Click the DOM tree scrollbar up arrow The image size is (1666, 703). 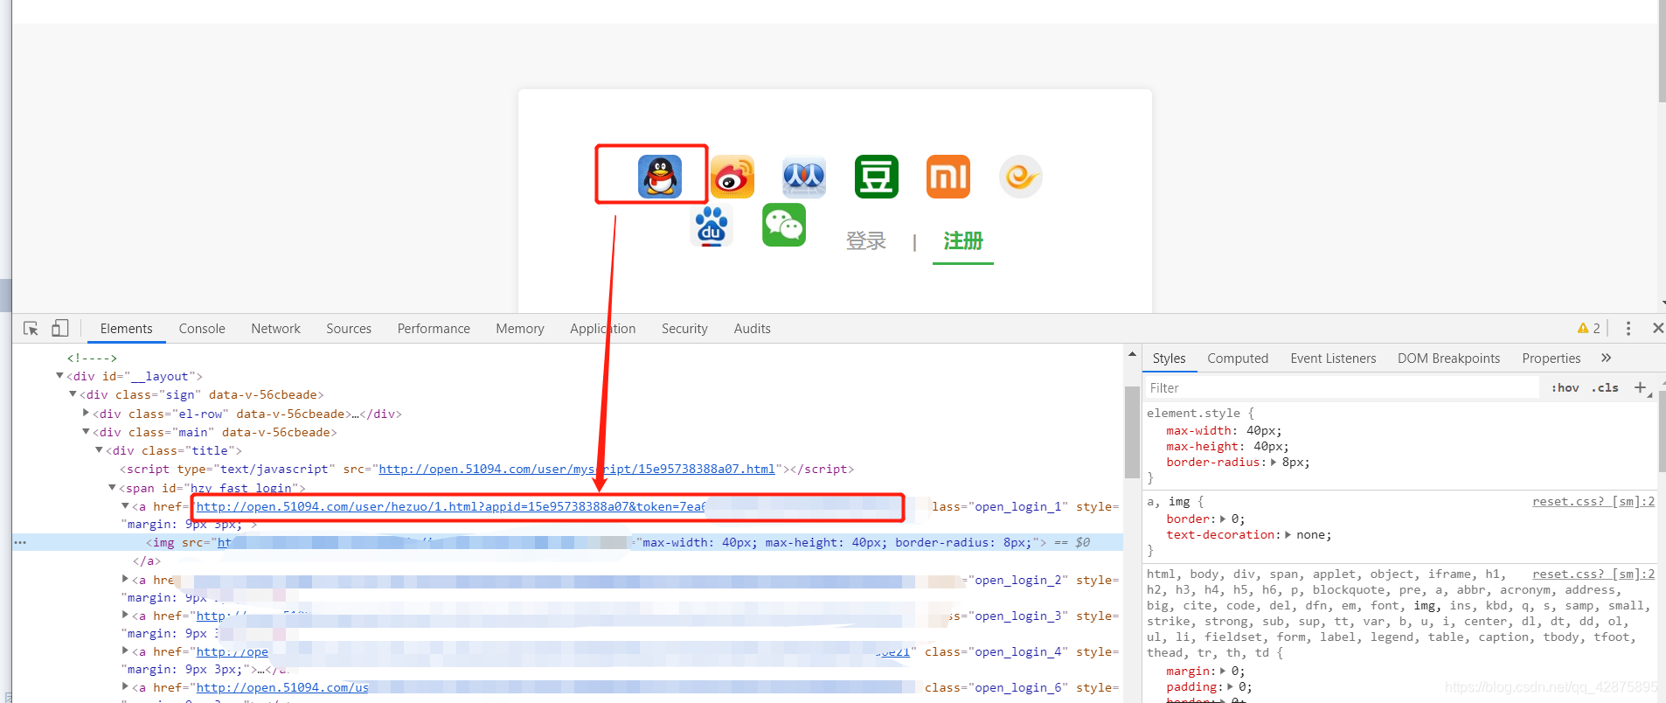(x=1132, y=354)
